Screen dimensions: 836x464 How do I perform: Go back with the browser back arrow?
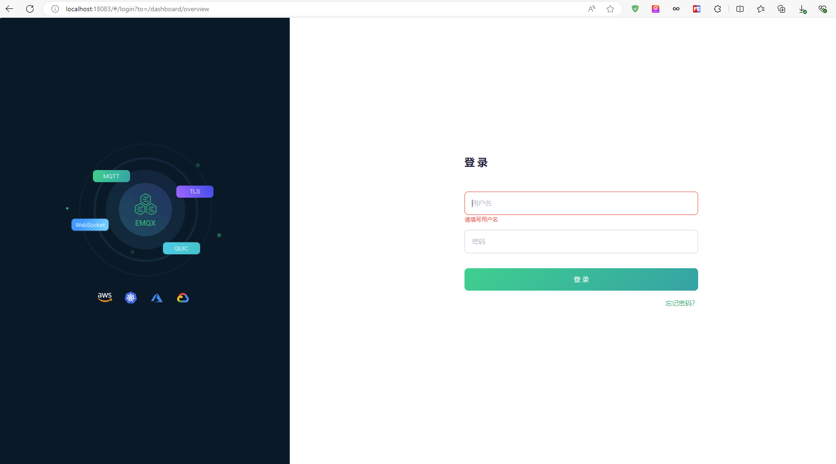coord(9,9)
